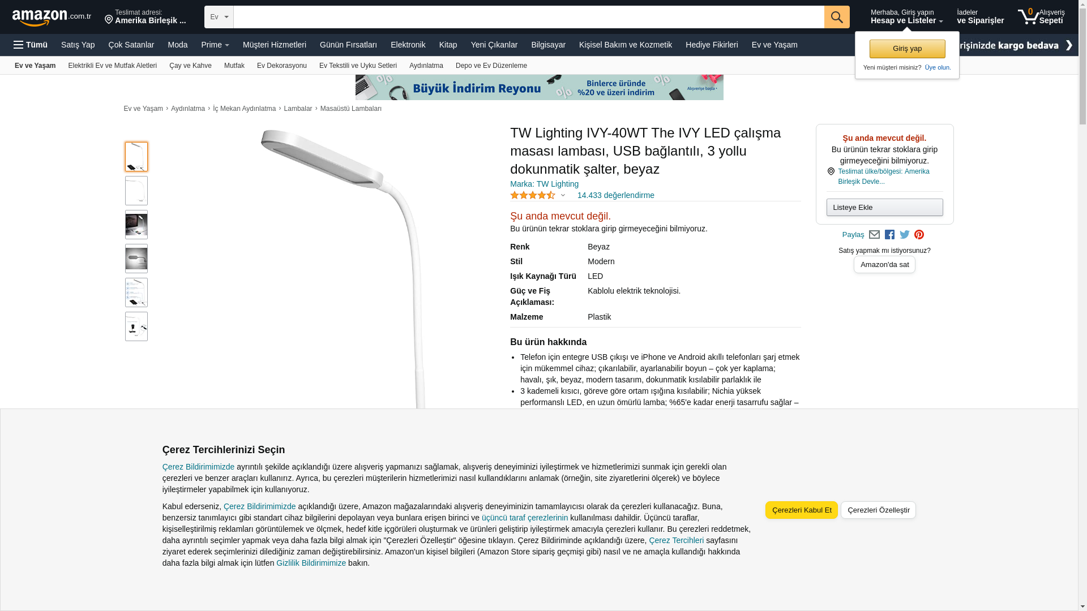Click the Listeye Ekle button

(884, 207)
